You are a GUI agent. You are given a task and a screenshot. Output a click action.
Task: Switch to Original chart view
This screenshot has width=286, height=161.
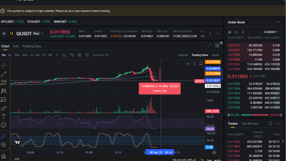pyautogui.click(x=183, y=55)
